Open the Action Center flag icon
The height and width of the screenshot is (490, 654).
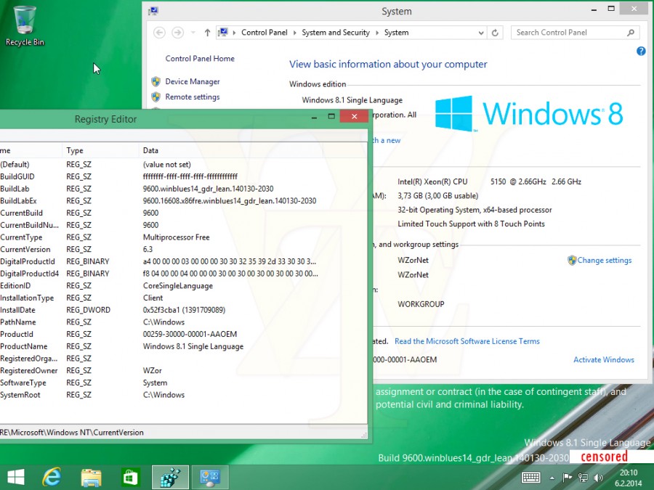(x=568, y=478)
